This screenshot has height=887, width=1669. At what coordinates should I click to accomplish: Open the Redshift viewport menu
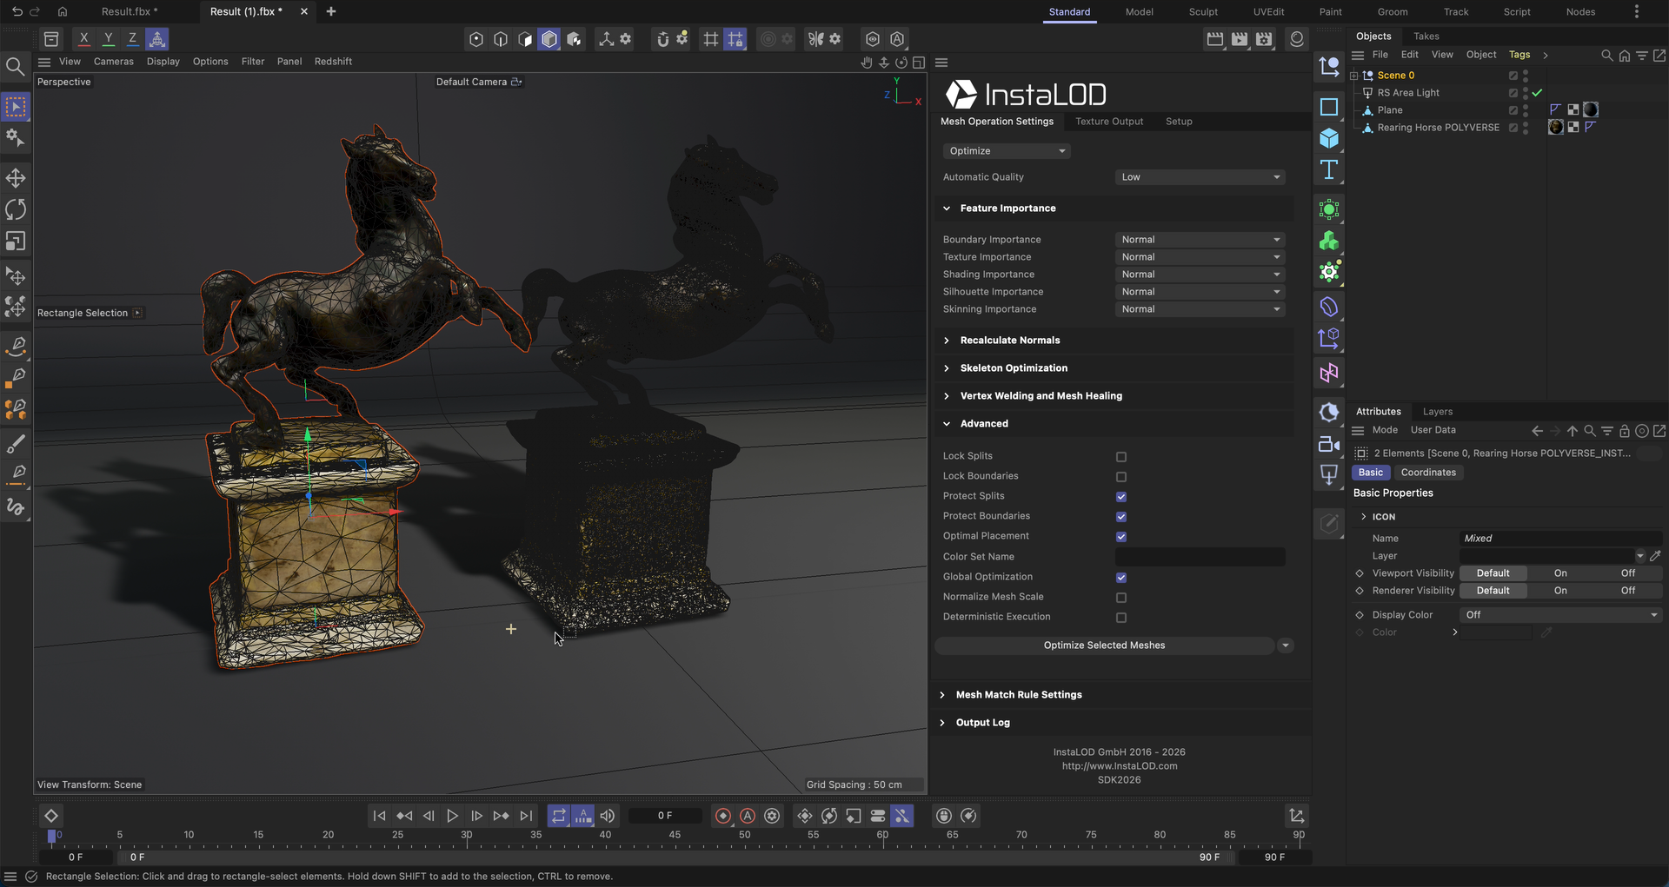tap(333, 62)
